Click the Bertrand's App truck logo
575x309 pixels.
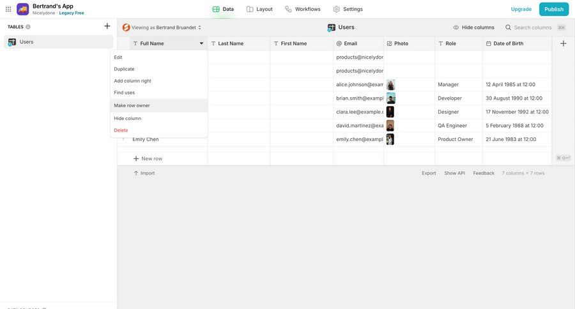[x=23, y=9]
